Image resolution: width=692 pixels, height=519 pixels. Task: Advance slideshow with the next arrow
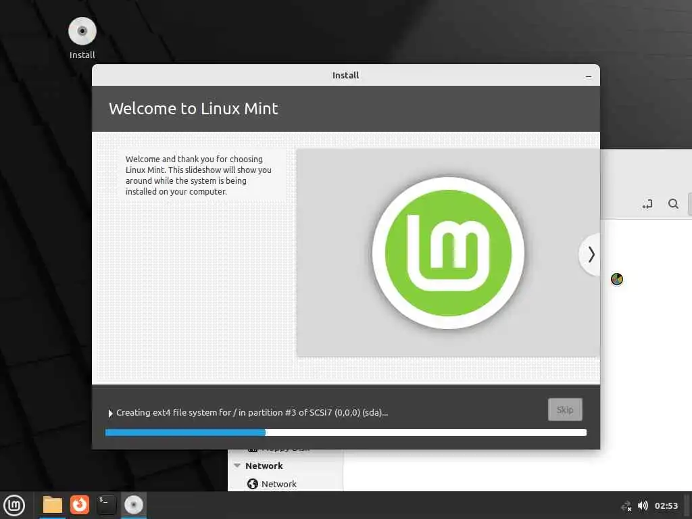tap(591, 255)
